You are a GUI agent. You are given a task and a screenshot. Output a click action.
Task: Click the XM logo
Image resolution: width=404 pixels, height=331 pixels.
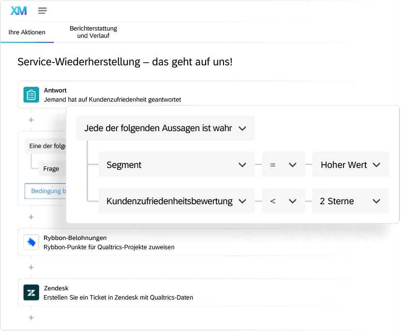18,11
